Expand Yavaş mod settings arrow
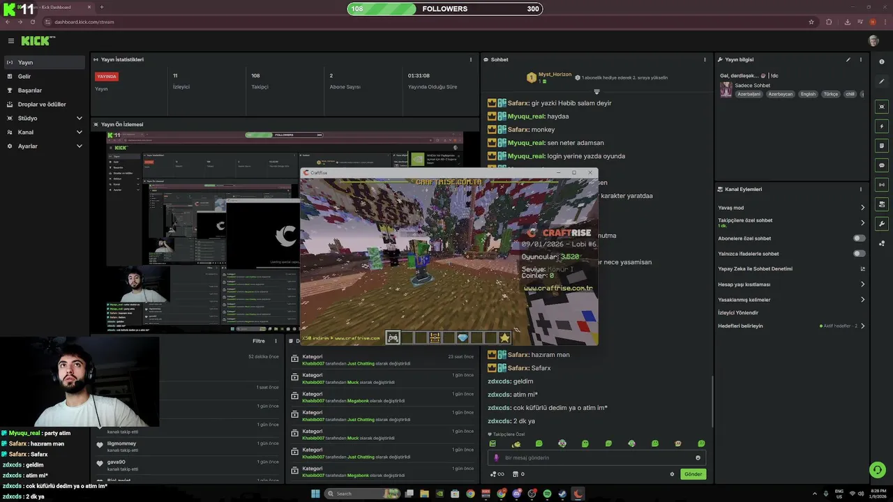Screen dimensions: 893x502 point(862,208)
